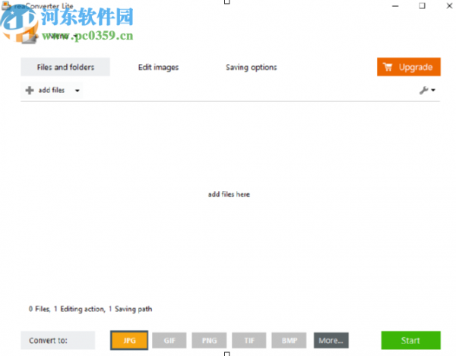This screenshot has height=356, width=456.
Task: Select JPG as the output format
Action: (x=129, y=340)
